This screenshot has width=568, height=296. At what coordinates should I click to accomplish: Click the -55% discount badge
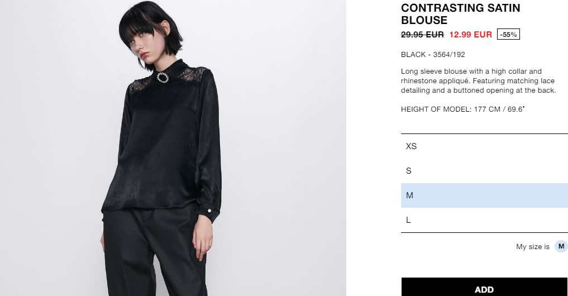coord(508,35)
